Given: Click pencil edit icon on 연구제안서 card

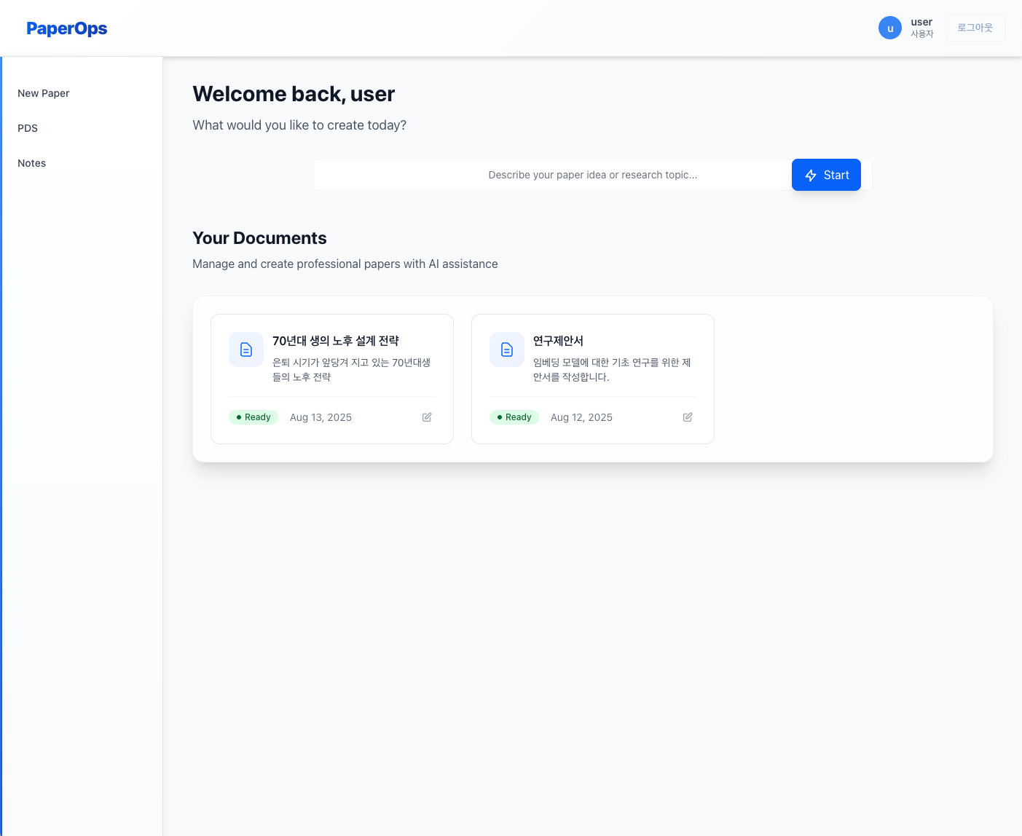Looking at the screenshot, I should 688,417.
